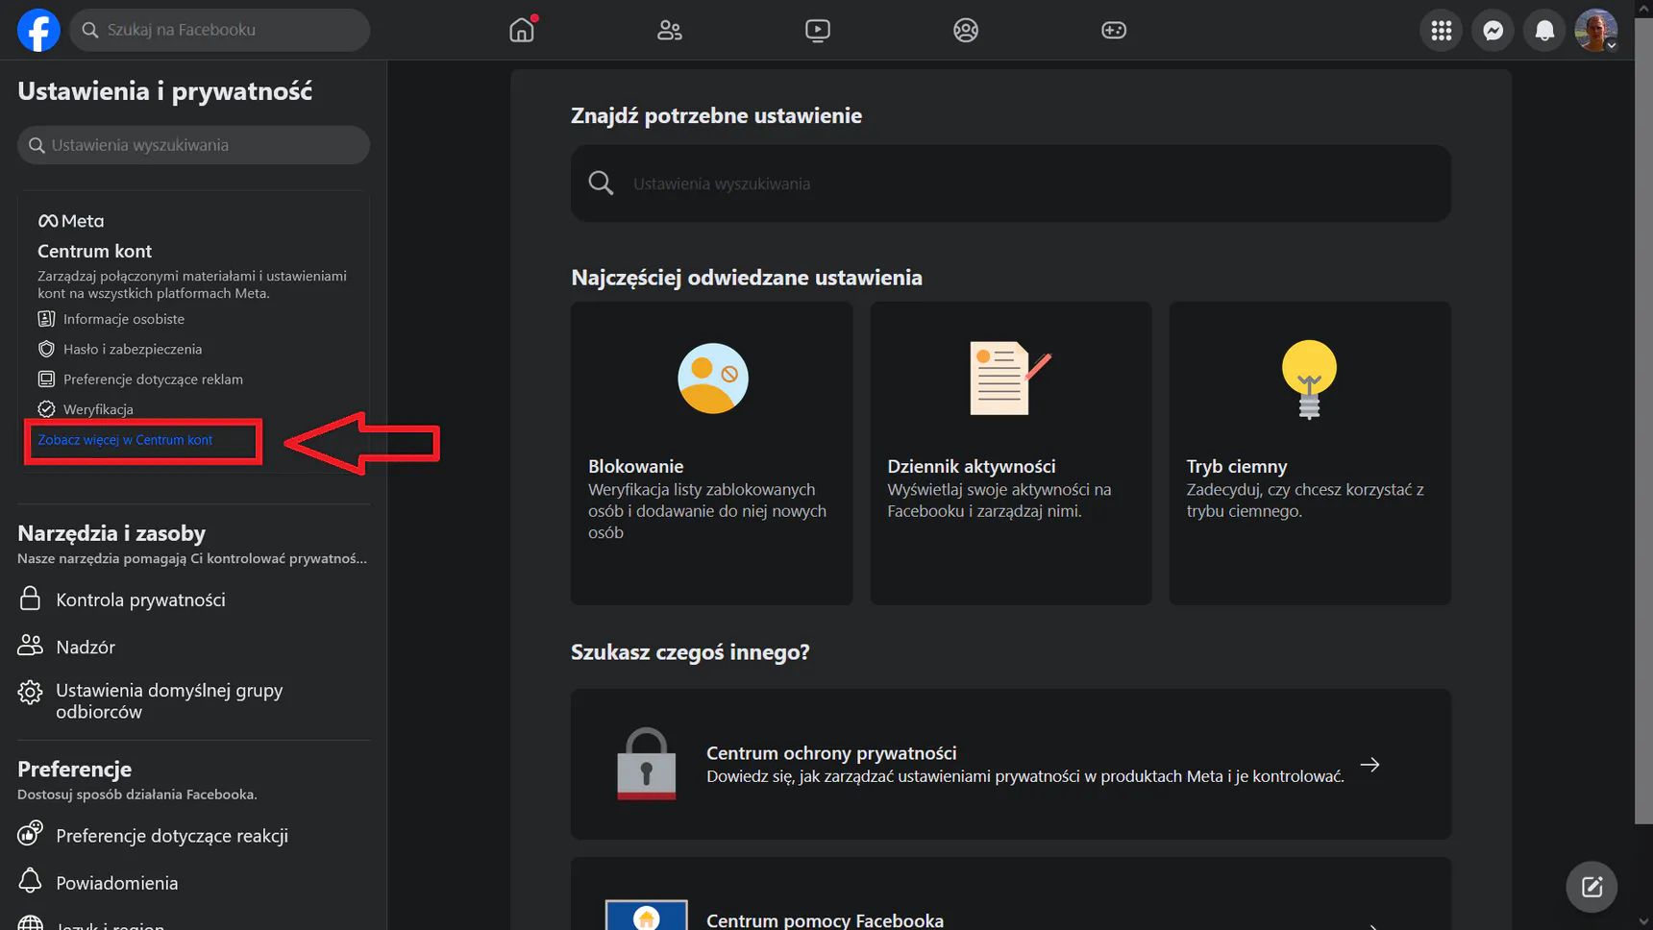Go to the Home feed icon
Viewport: 1653px width, 930px height.
click(x=522, y=30)
